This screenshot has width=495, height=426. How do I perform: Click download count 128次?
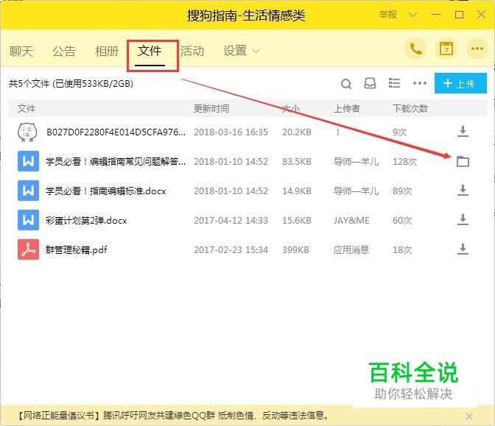coord(404,161)
